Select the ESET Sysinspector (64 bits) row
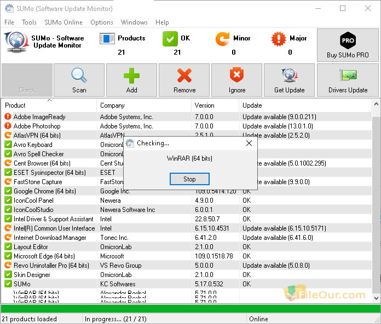 (x=187, y=173)
